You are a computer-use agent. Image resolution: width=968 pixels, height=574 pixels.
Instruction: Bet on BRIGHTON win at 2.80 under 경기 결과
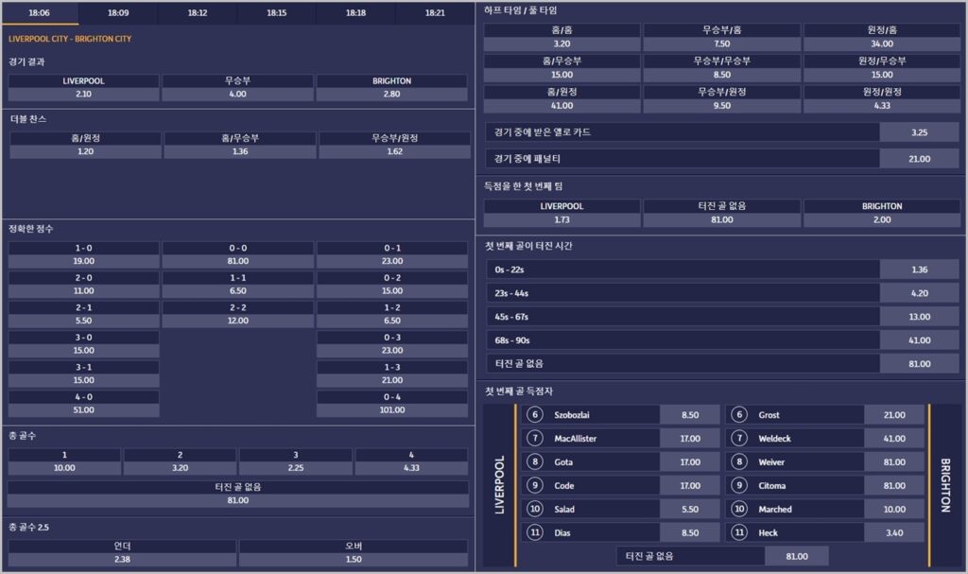[x=392, y=88]
